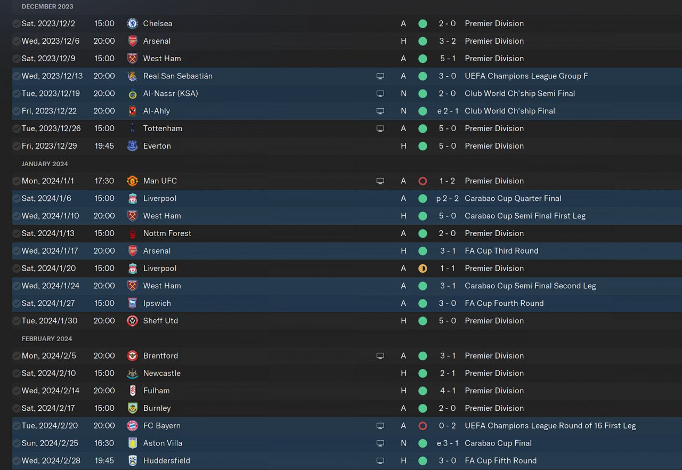This screenshot has width=682, height=470.
Task: Click TV icon on Real San Sebastián row
Action: tap(380, 76)
